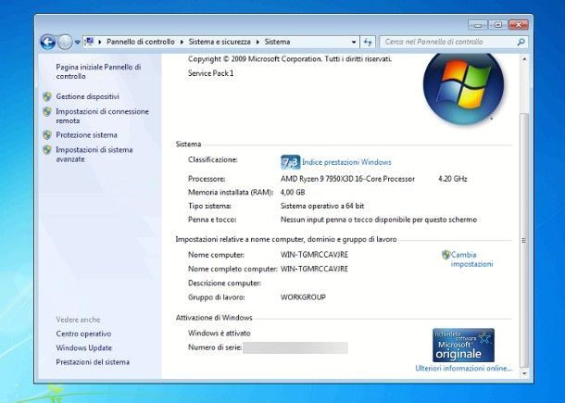The height and width of the screenshot is (403, 565).
Task: Open 'Indice prestazioni Windows' link
Action: (x=346, y=162)
